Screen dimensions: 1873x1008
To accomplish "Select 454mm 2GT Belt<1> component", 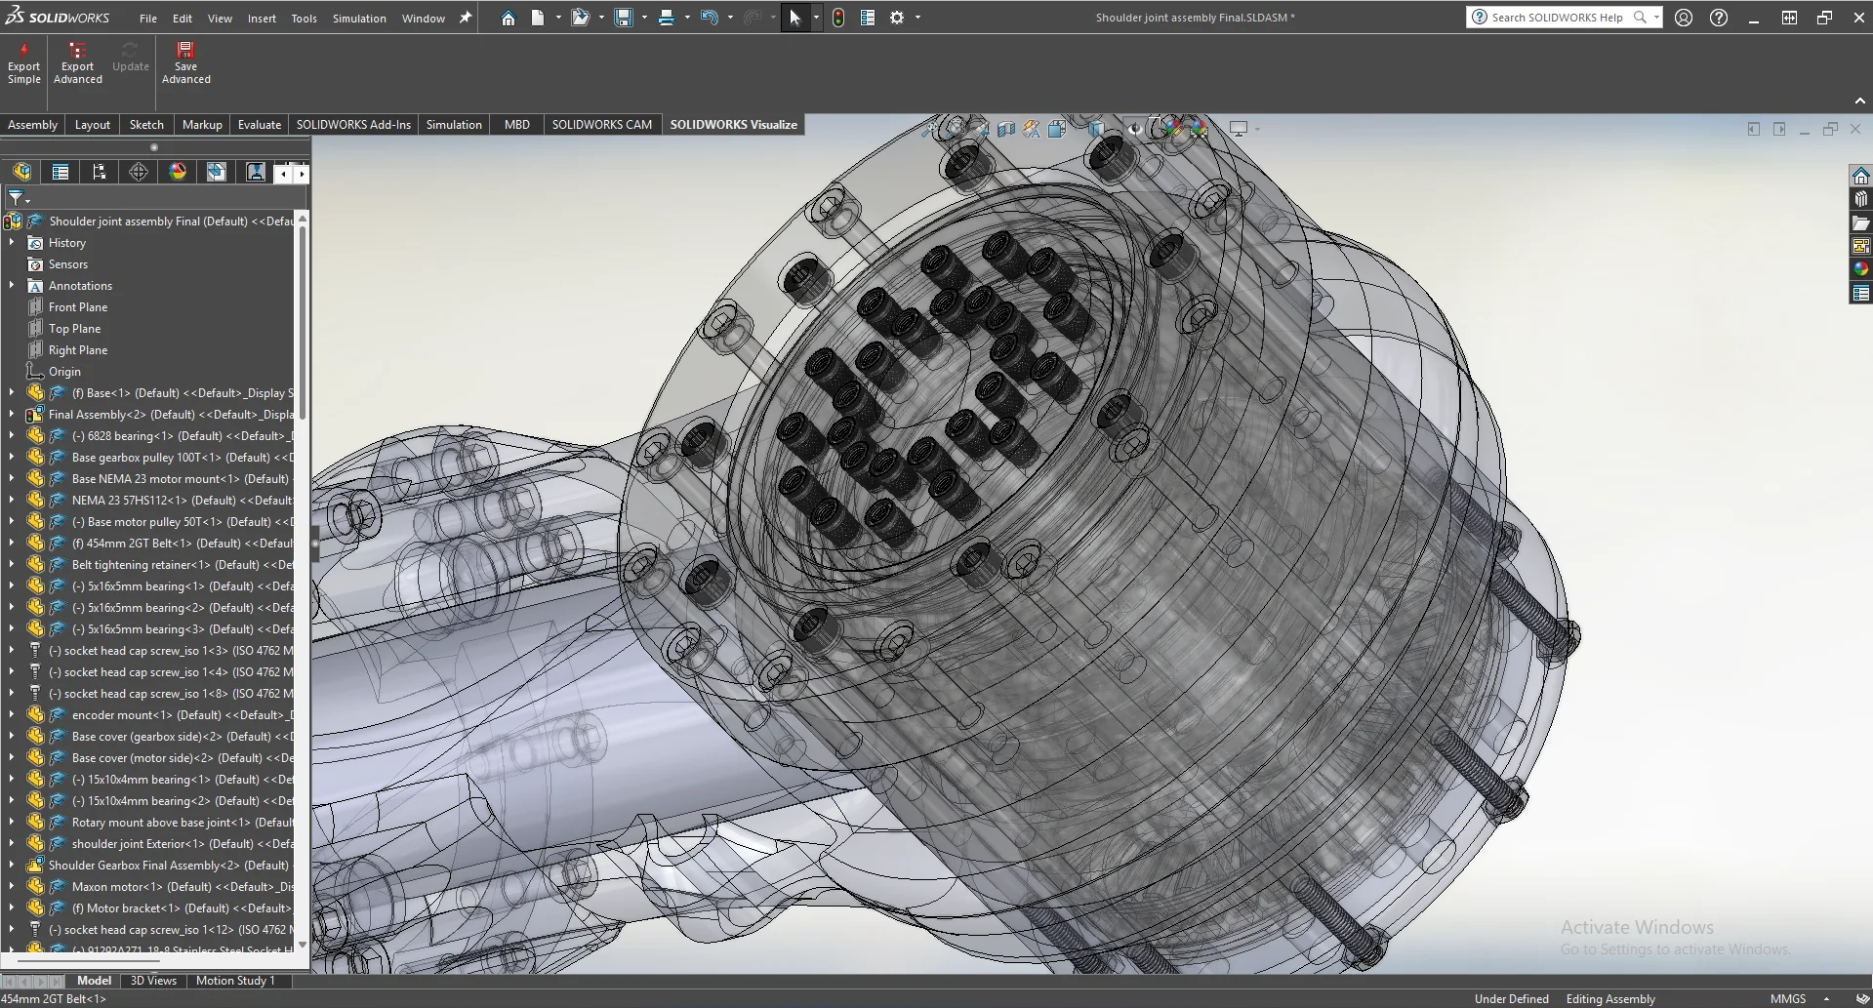I will (183, 543).
